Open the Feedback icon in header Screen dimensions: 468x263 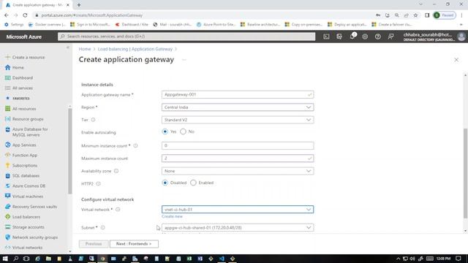[390, 37]
